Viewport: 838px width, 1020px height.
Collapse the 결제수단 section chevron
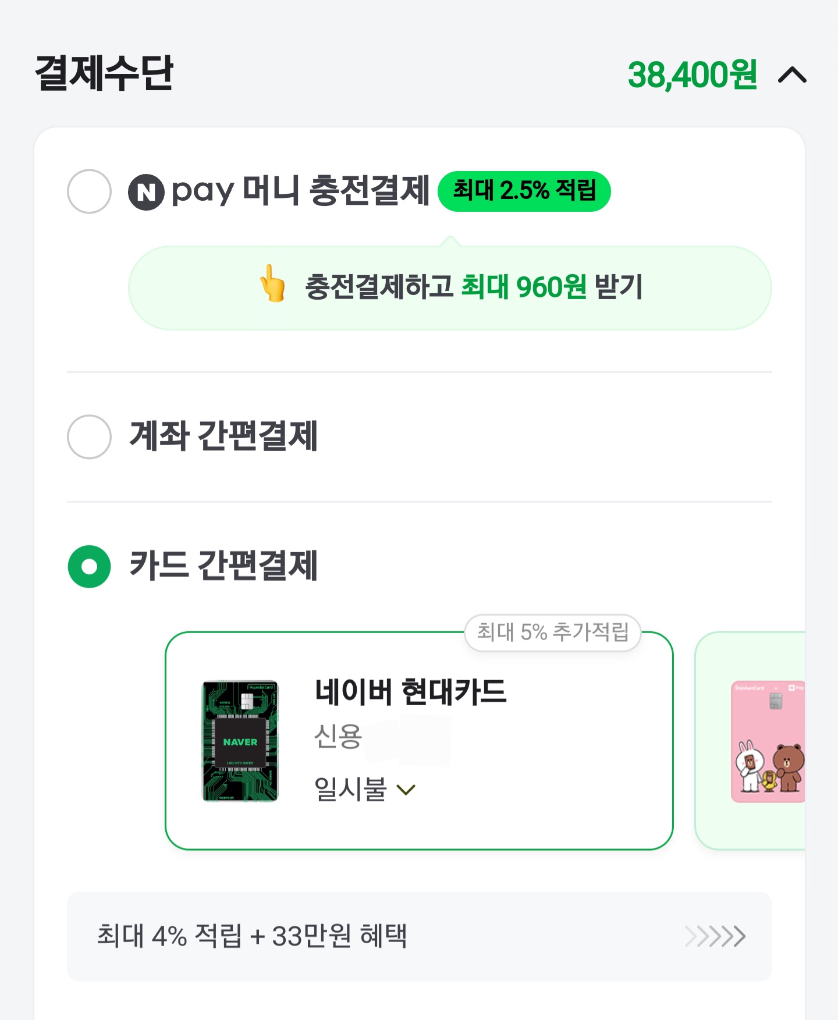(792, 75)
